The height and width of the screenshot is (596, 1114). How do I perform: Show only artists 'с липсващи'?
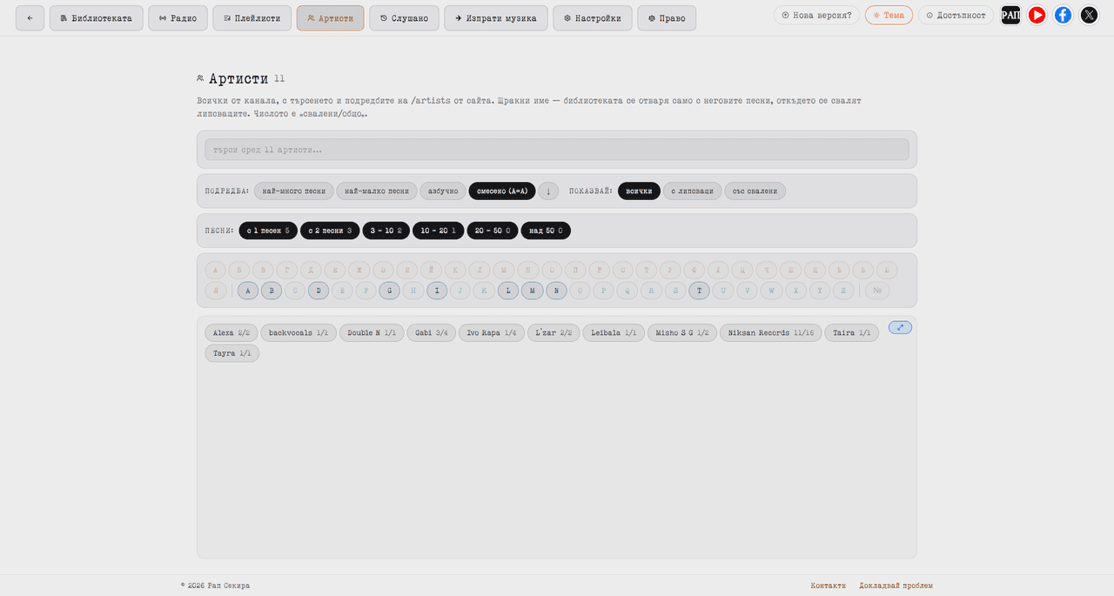coord(693,191)
